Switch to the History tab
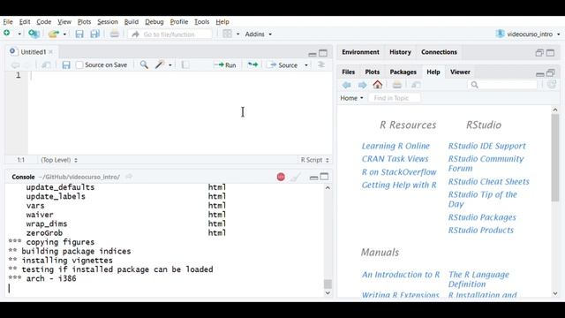Screen dimensions: 565x318 pyautogui.click(x=400, y=52)
